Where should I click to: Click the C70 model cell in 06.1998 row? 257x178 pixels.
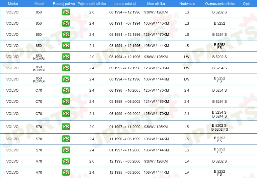[39, 90]
